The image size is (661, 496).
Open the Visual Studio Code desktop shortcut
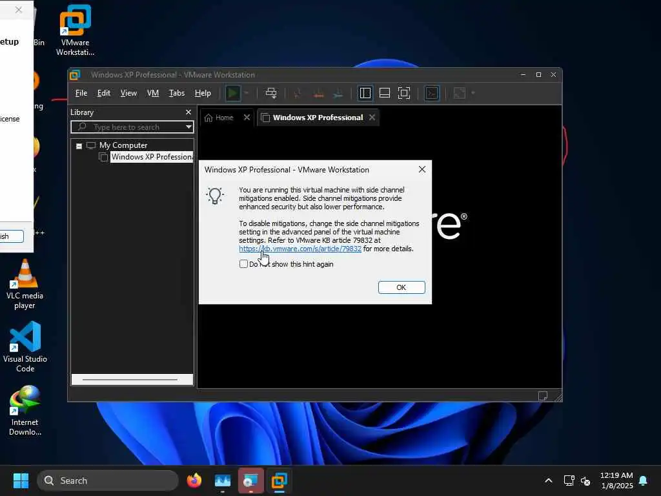[25, 347]
